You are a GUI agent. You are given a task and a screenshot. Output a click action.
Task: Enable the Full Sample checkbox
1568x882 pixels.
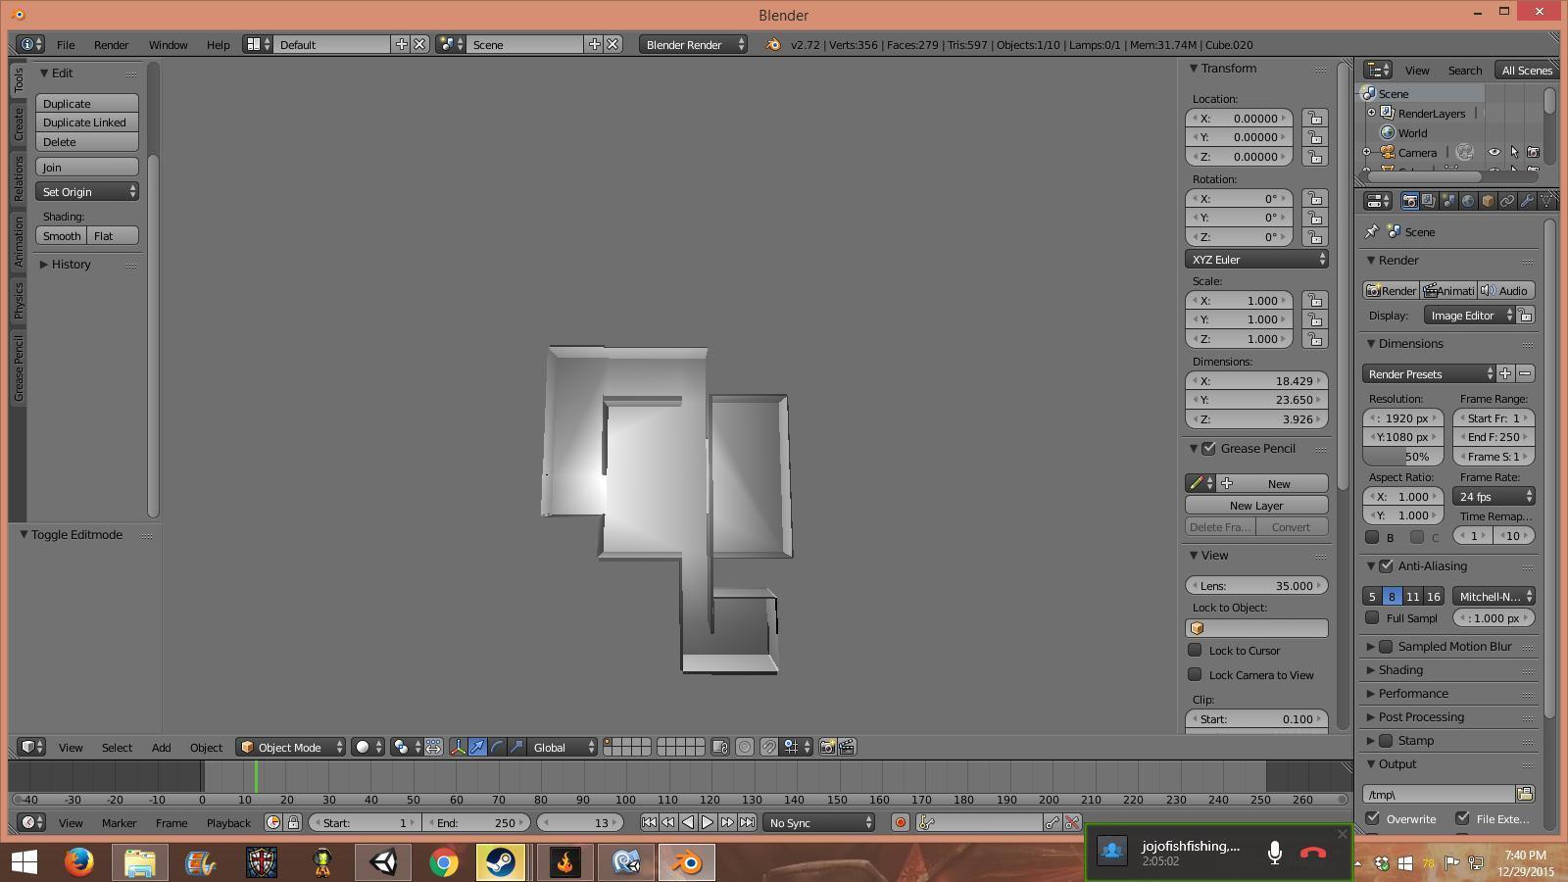tap(1372, 617)
